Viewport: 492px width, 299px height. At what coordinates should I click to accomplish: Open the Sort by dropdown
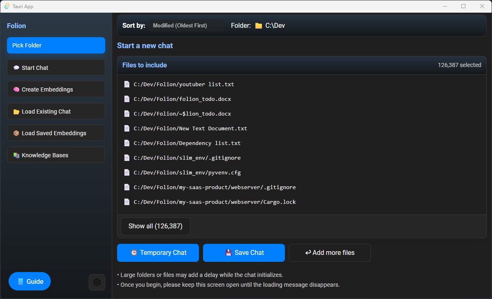pyautogui.click(x=186, y=26)
